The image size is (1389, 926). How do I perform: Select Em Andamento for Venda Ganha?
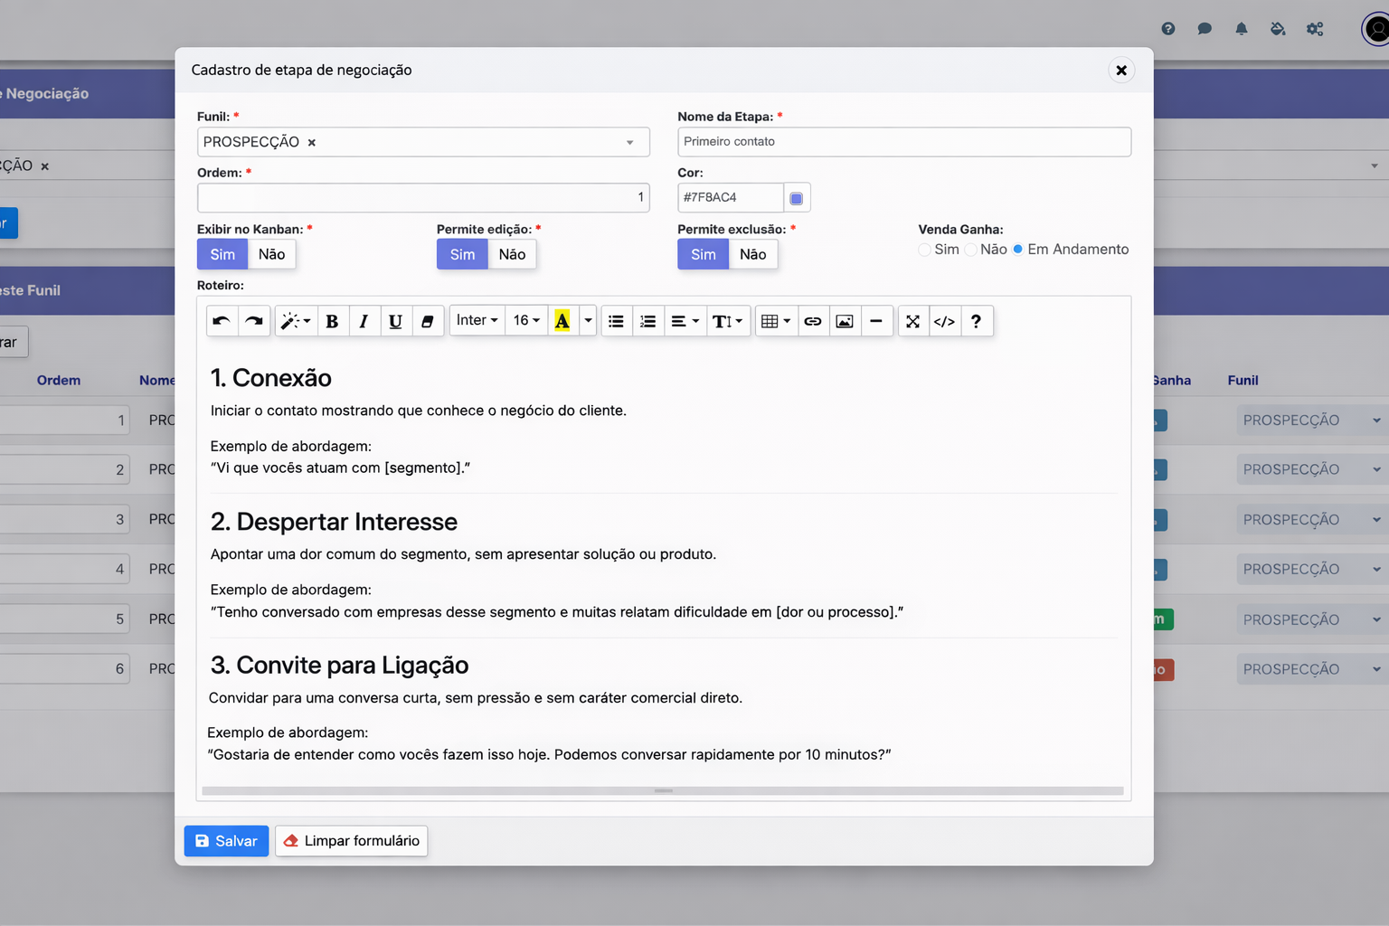click(x=1018, y=250)
